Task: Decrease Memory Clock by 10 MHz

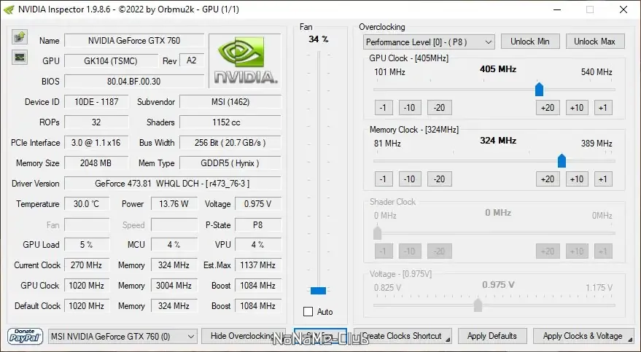Action: click(410, 179)
